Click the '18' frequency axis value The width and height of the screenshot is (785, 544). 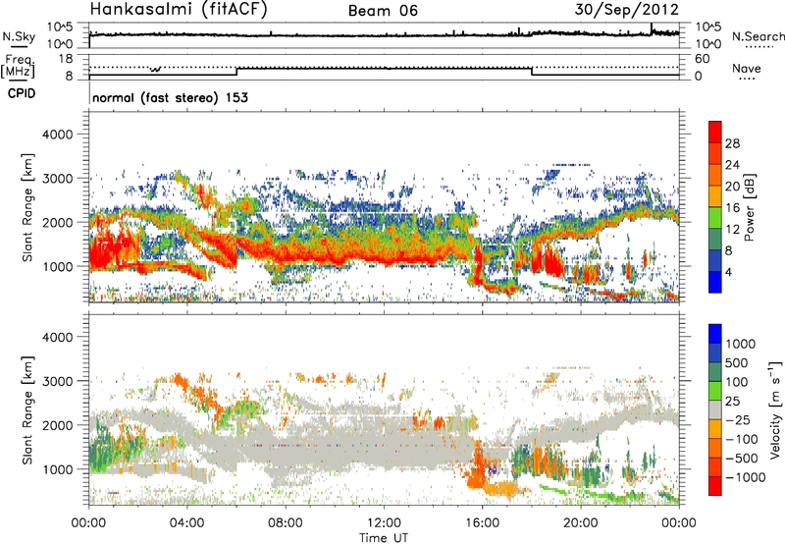click(66, 59)
